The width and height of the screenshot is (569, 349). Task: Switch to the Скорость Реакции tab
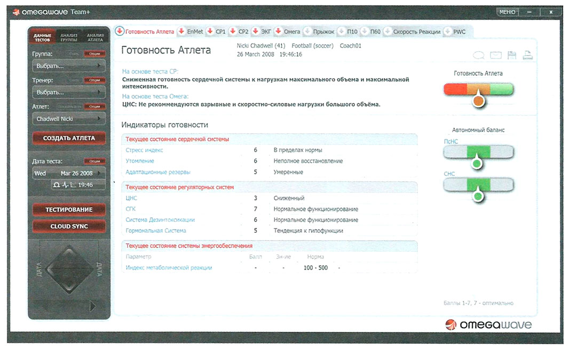(x=416, y=32)
